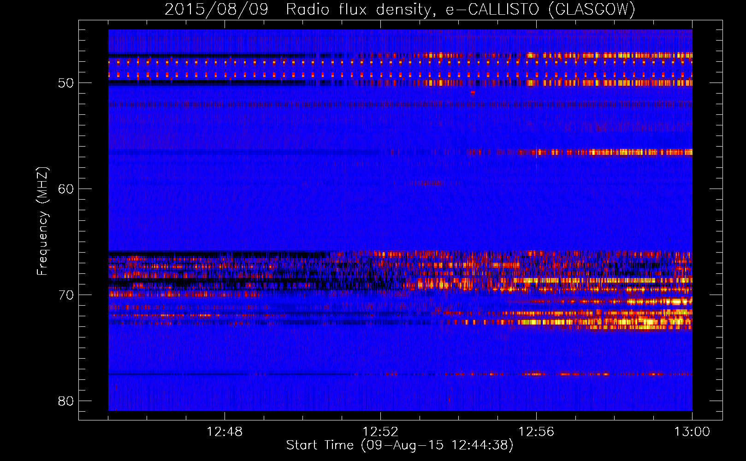Click the isolated red spot just below 50 MHz
This screenshot has height=461, width=746.
pyautogui.click(x=473, y=93)
